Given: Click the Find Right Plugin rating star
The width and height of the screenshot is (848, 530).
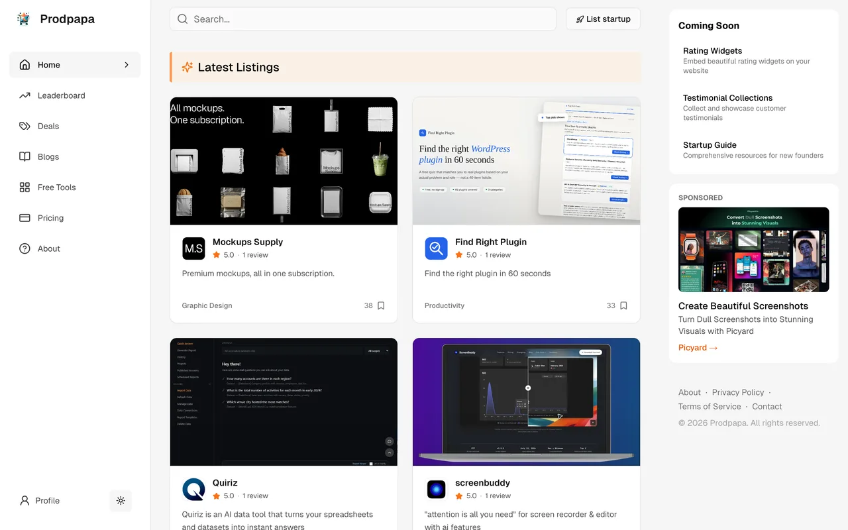Looking at the screenshot, I should [x=459, y=254].
